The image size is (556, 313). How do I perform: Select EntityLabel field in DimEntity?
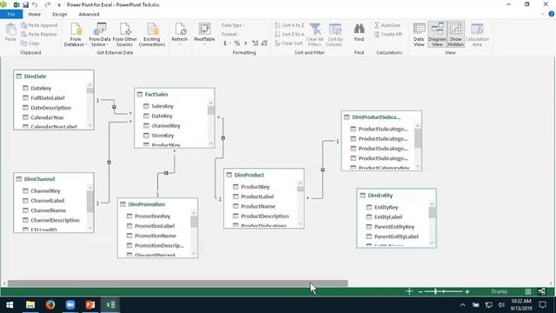388,216
